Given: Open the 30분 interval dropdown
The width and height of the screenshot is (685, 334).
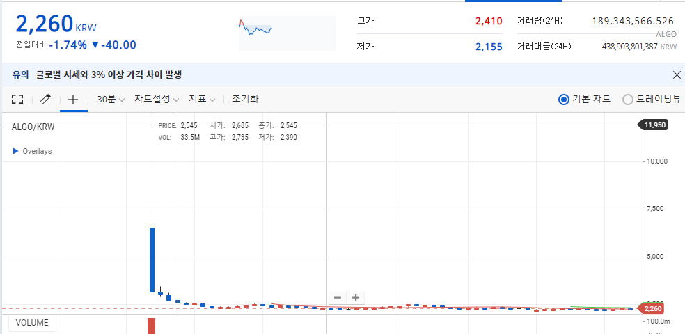Looking at the screenshot, I should (111, 99).
